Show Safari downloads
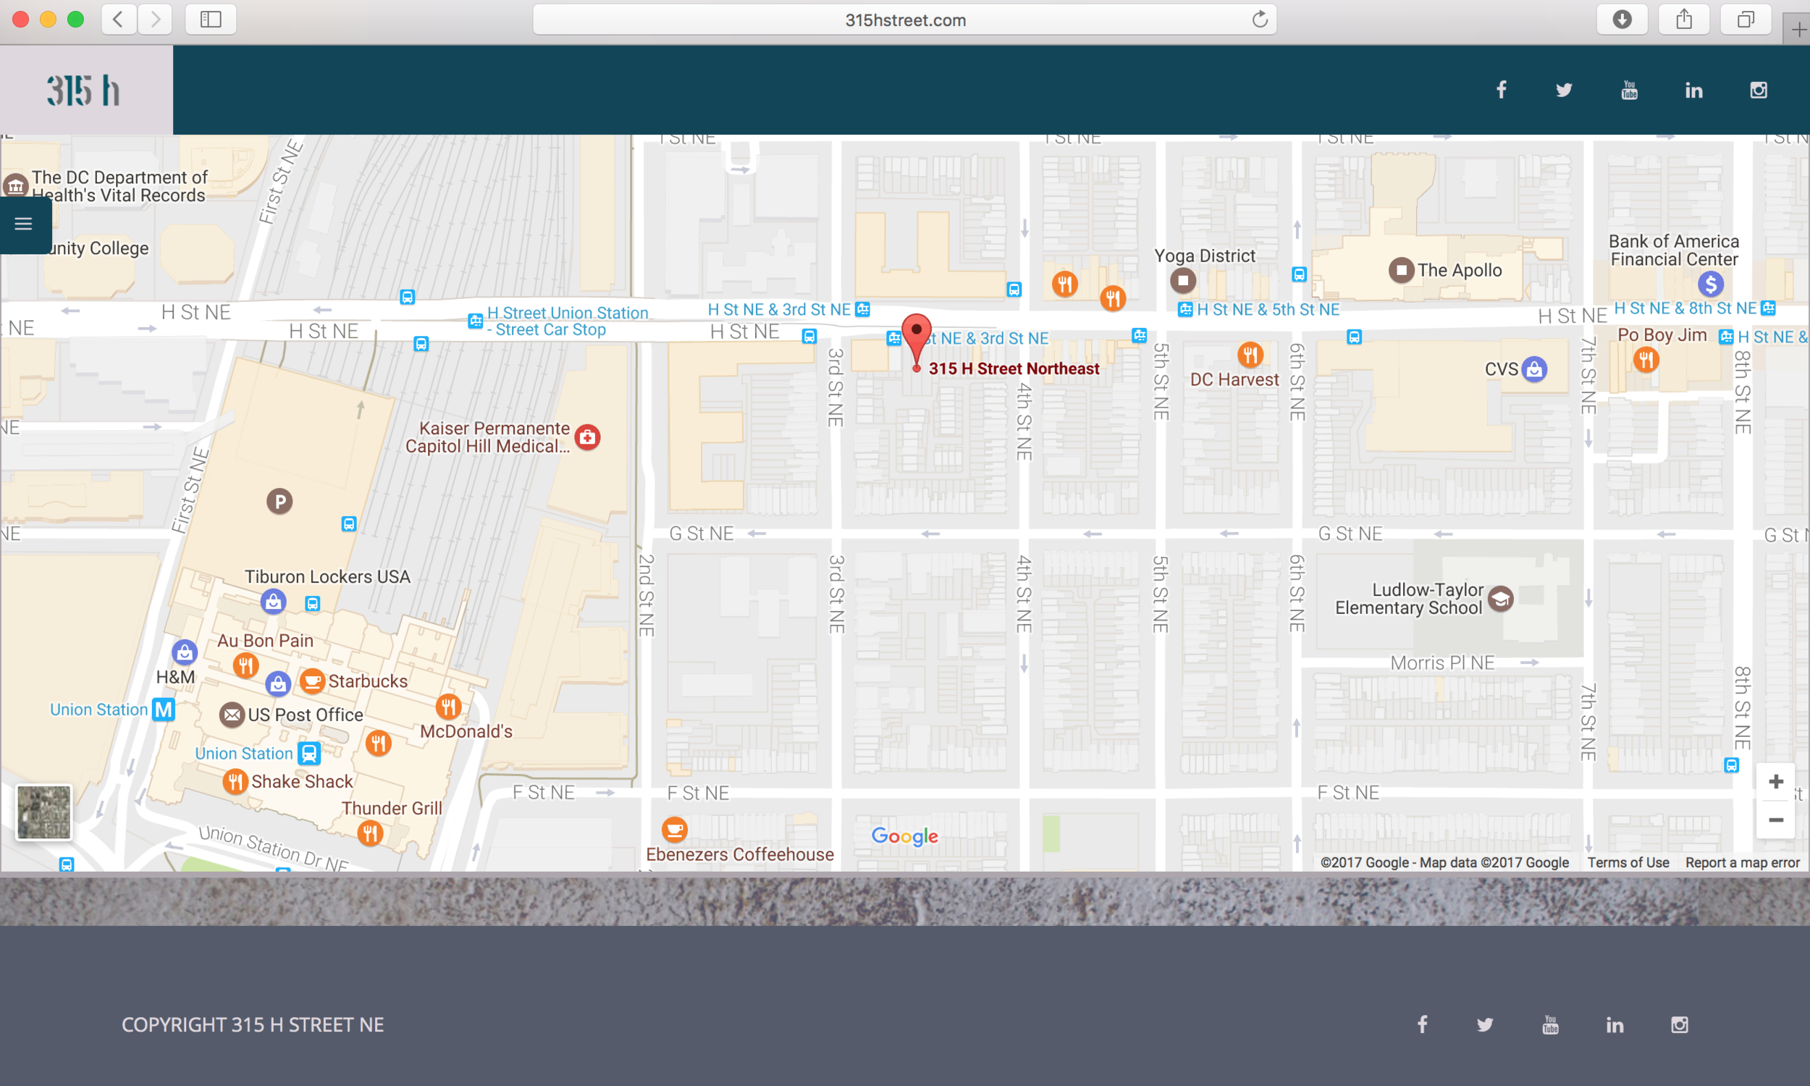The height and width of the screenshot is (1086, 1810). pyautogui.click(x=1622, y=19)
